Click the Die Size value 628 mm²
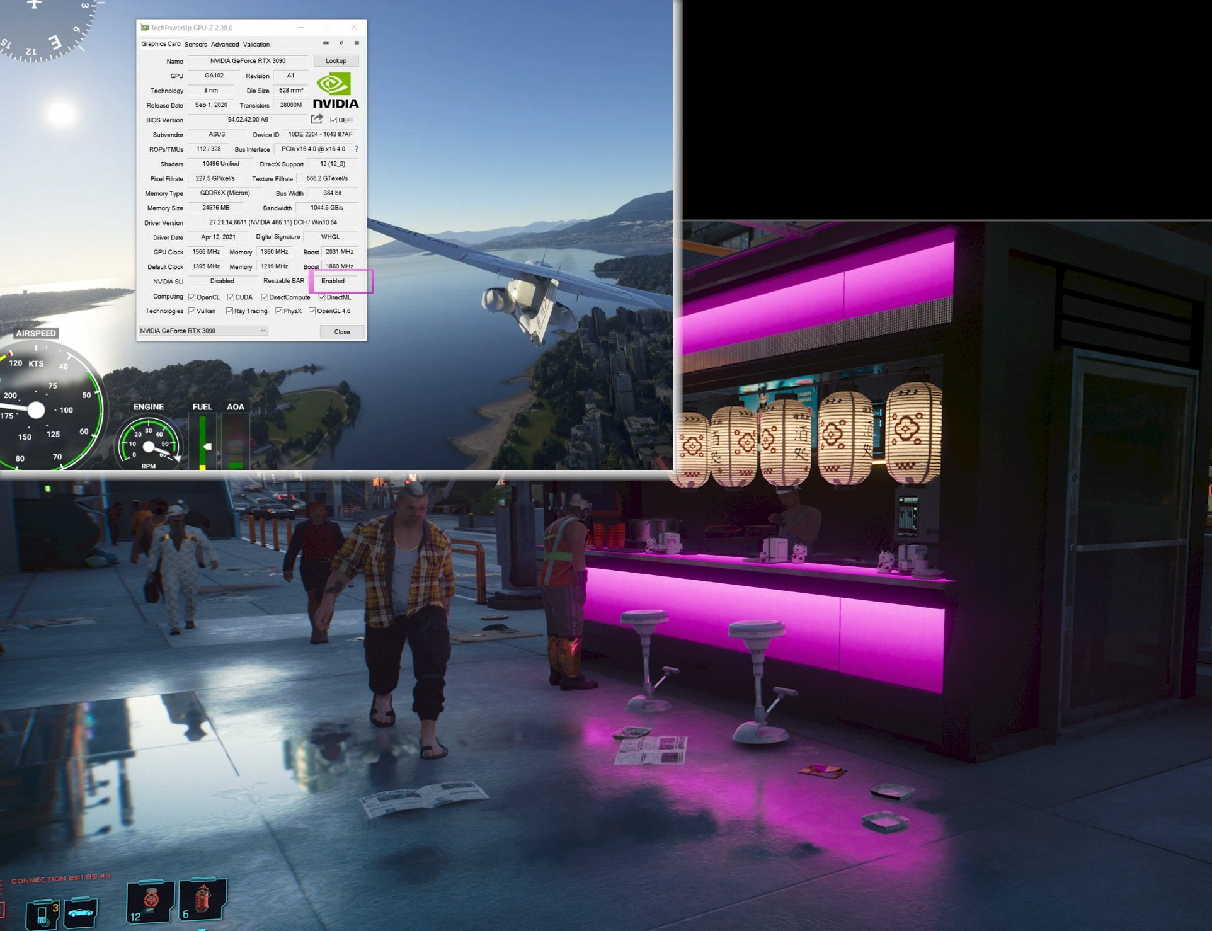 coord(290,91)
